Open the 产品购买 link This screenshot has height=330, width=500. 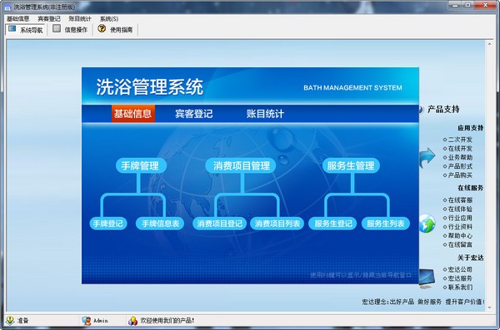pos(460,175)
